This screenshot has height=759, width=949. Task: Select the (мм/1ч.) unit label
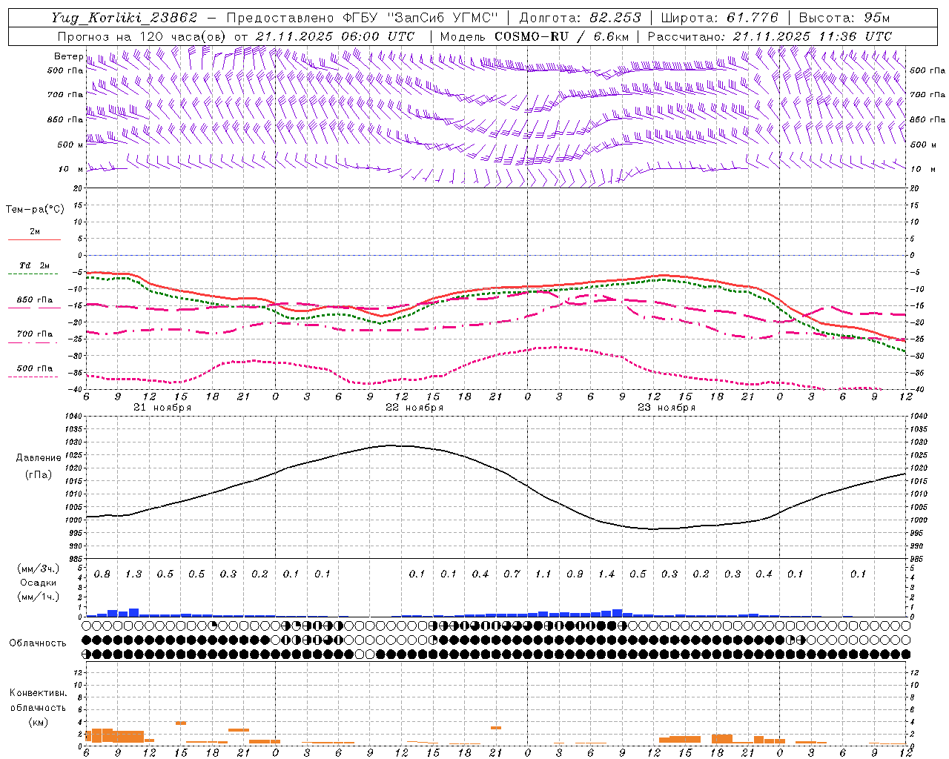[x=37, y=597]
